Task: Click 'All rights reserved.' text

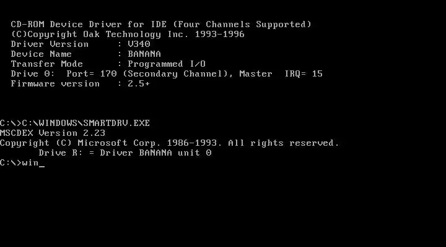Action: point(284,143)
